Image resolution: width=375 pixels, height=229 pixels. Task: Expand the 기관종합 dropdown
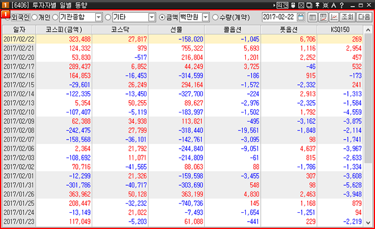[98, 17]
